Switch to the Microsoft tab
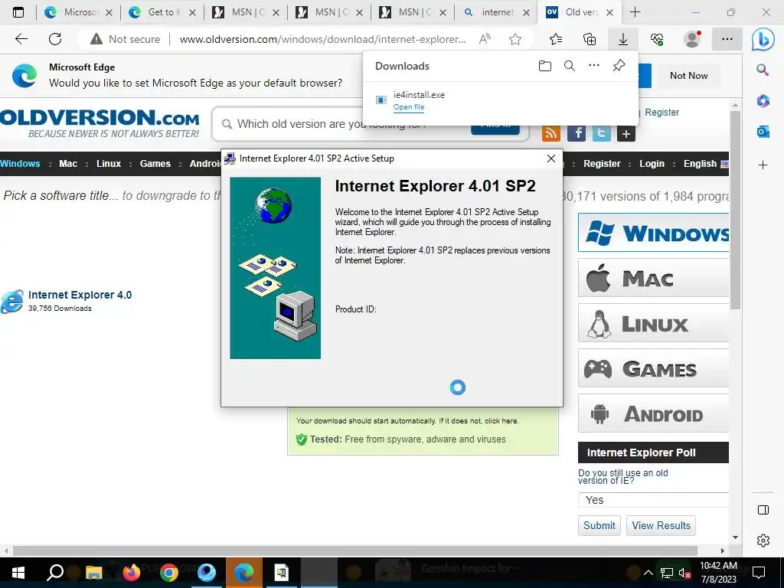Screen dimensions: 784x588 [x=79, y=12]
